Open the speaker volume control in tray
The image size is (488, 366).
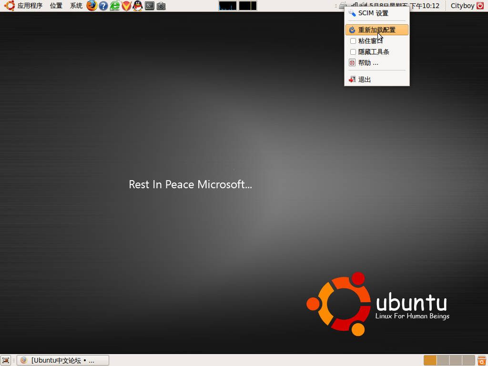(x=363, y=5)
